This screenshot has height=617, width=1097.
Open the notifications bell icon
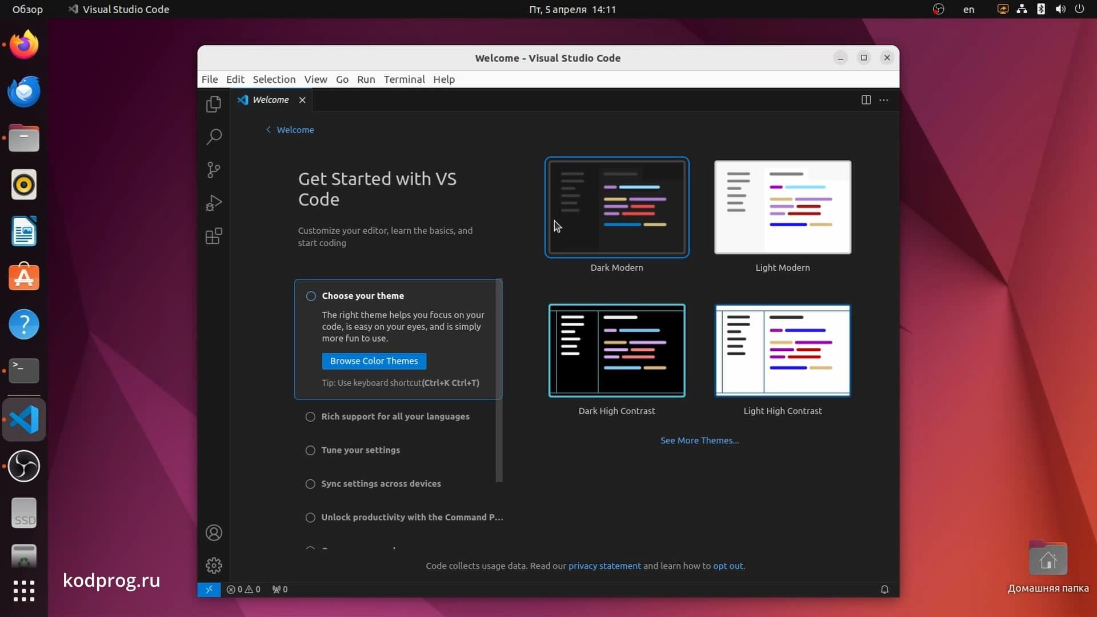[884, 589]
